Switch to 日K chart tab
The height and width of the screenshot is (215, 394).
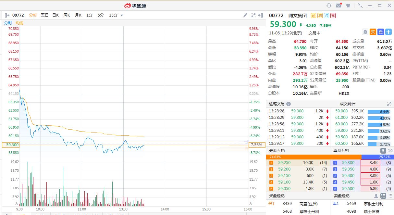55,15
